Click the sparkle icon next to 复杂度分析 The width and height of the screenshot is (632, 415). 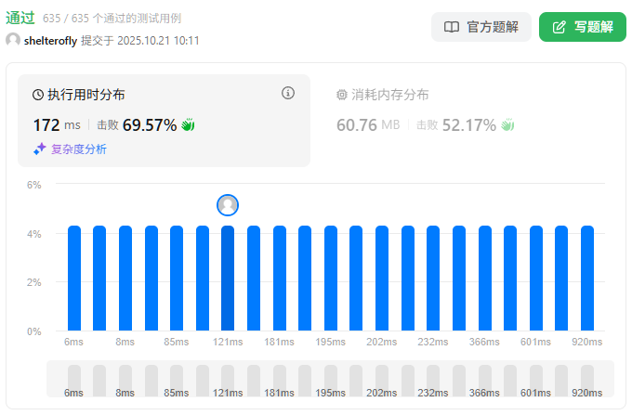click(x=39, y=149)
